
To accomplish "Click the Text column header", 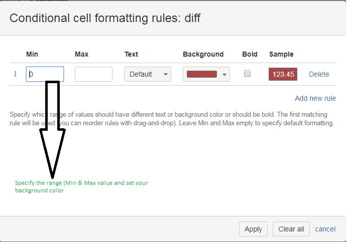I will coord(131,54).
